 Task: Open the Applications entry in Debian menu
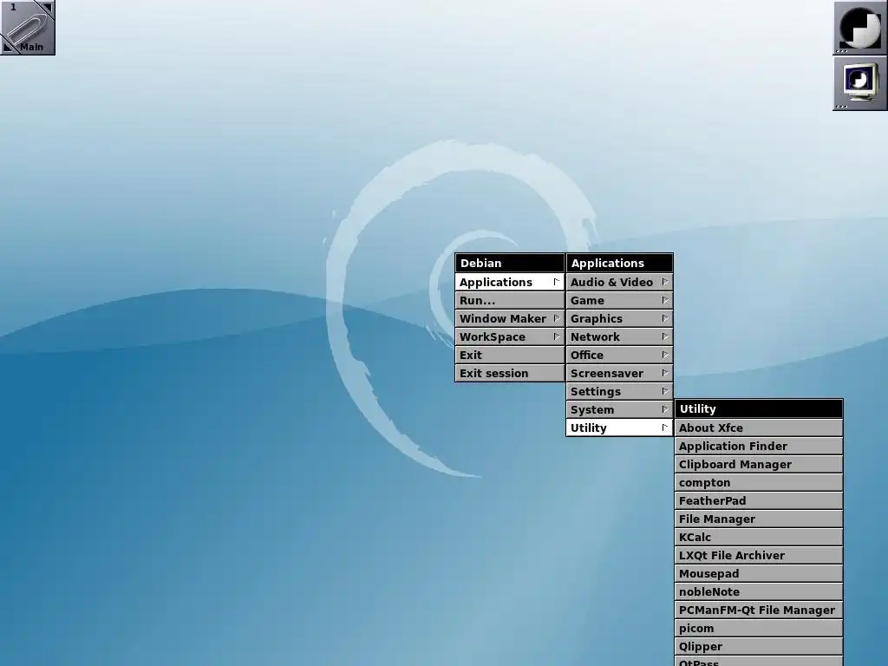point(509,282)
